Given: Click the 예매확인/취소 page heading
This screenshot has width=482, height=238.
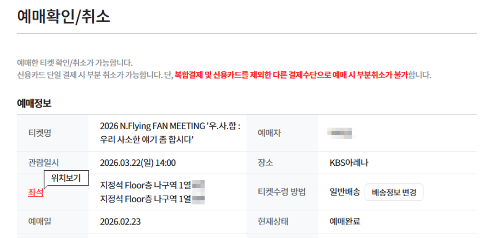Looking at the screenshot, I should click(63, 17).
